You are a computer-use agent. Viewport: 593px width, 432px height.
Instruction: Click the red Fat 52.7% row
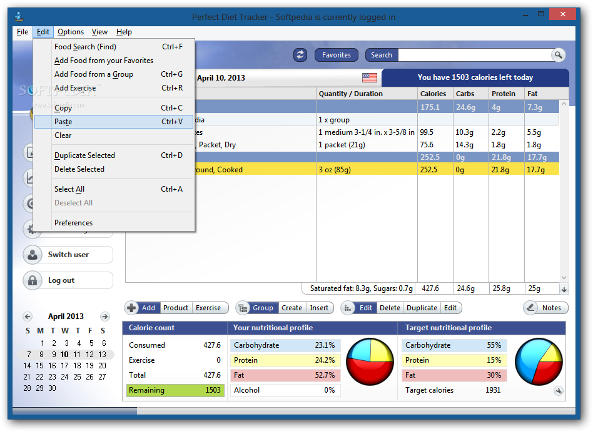coord(285,375)
